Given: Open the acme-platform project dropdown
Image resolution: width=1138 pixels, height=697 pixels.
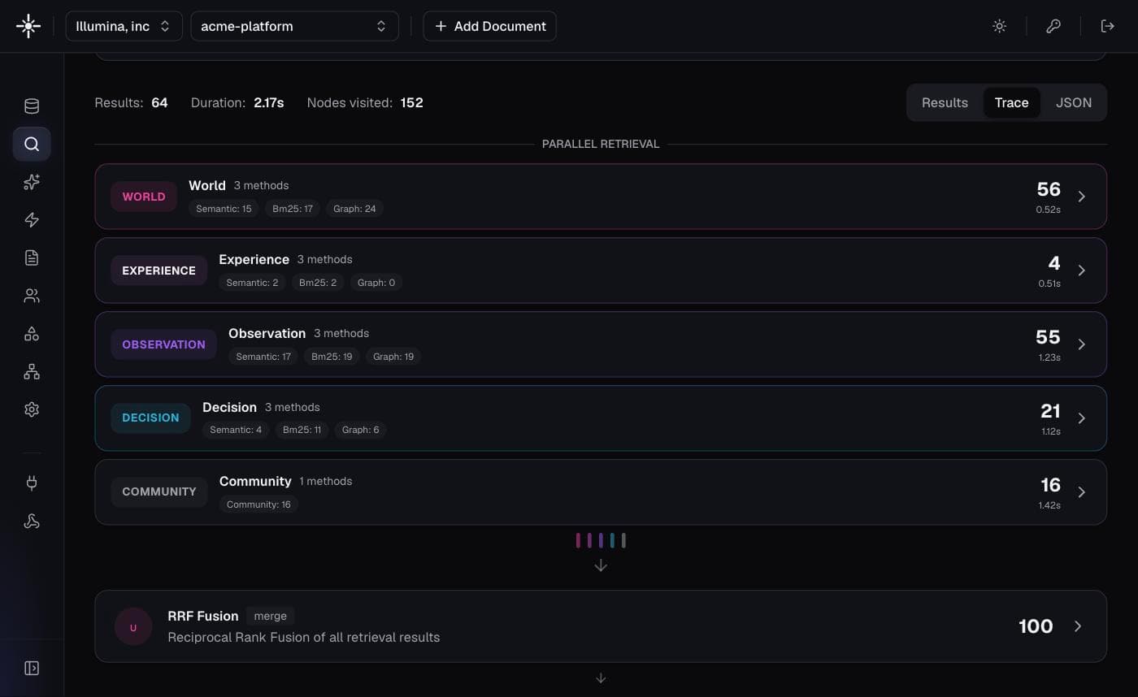Looking at the screenshot, I should (294, 26).
